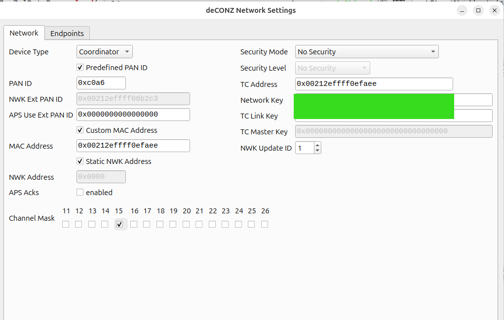Minimize the deCONZ Network Settings window
Viewport: 504px width, 320px height.
point(462,10)
